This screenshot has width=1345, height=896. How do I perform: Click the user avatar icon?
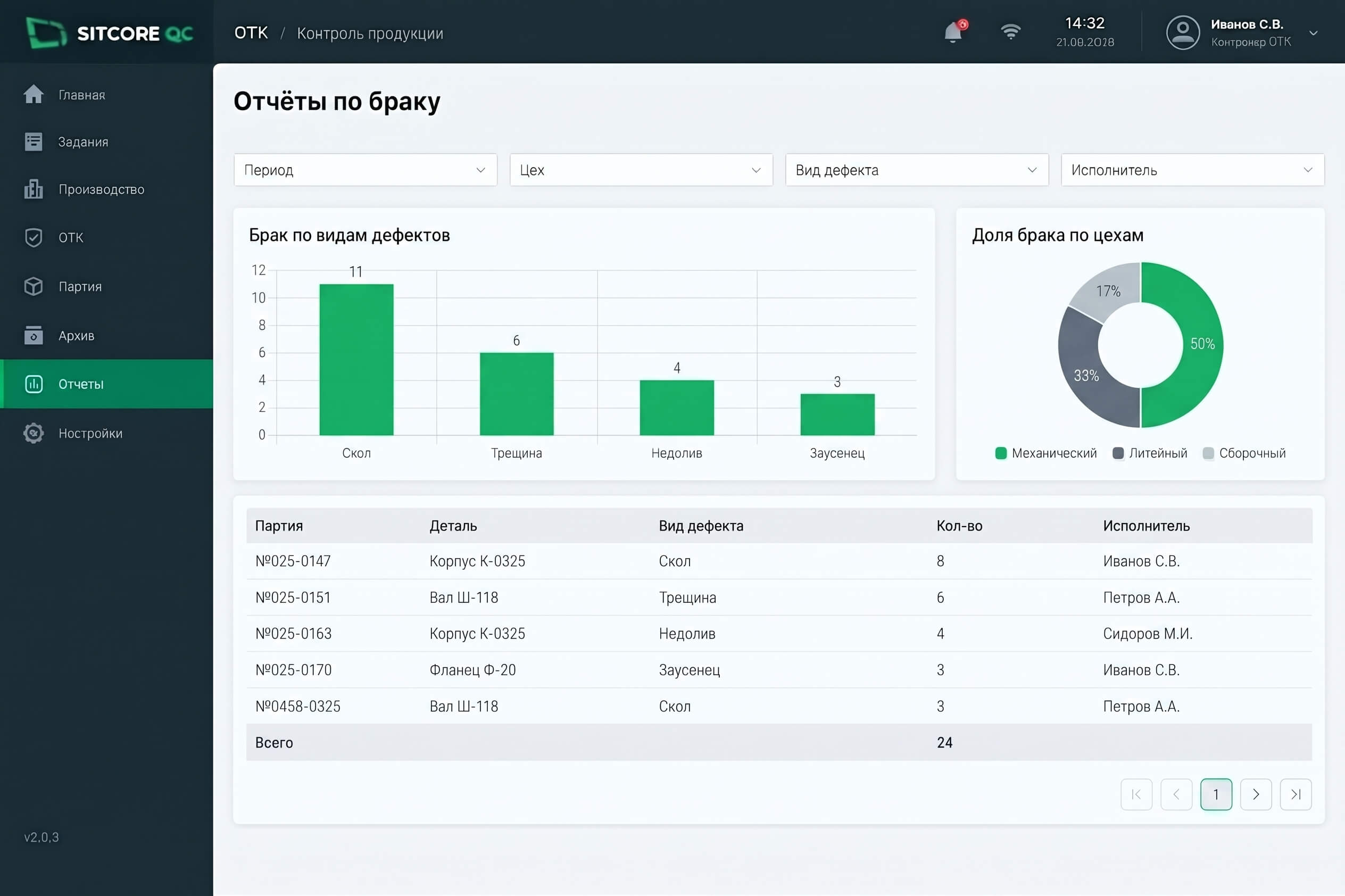(x=1182, y=32)
